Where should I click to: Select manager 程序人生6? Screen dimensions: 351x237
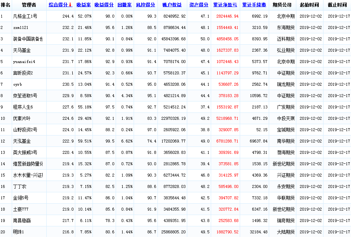[x=23, y=107]
